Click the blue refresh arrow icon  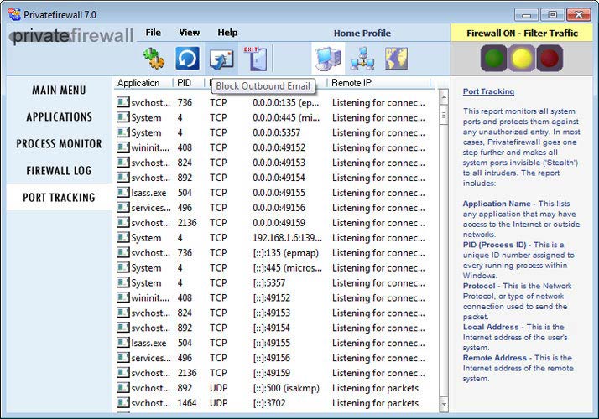pos(187,59)
